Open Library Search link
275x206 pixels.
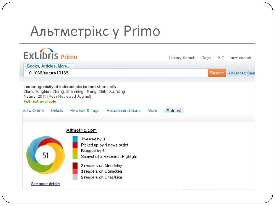point(182,58)
